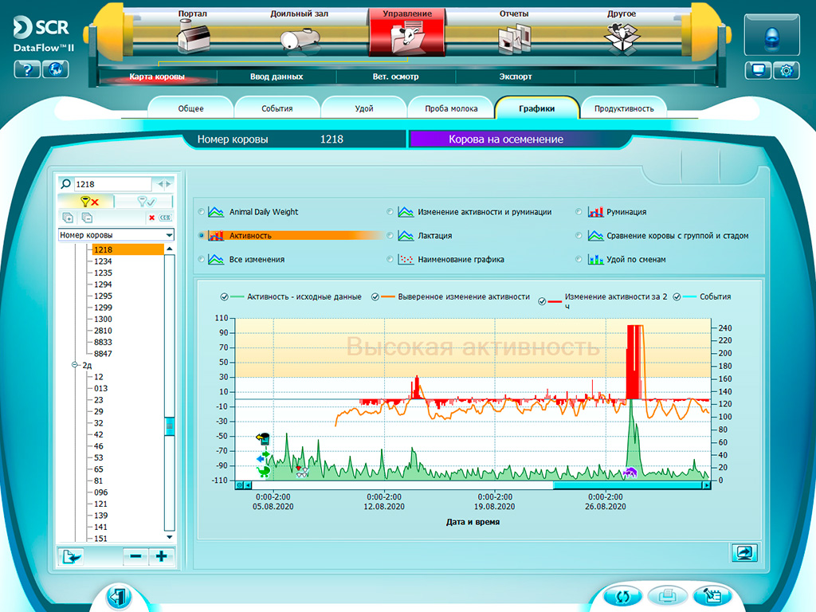The image size is (816, 612).
Task: Open the Номер коровы dropdown list
Action: (167, 234)
